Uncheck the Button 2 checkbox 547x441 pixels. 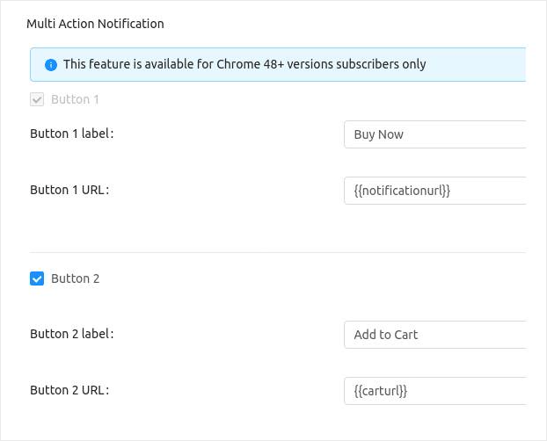point(37,278)
